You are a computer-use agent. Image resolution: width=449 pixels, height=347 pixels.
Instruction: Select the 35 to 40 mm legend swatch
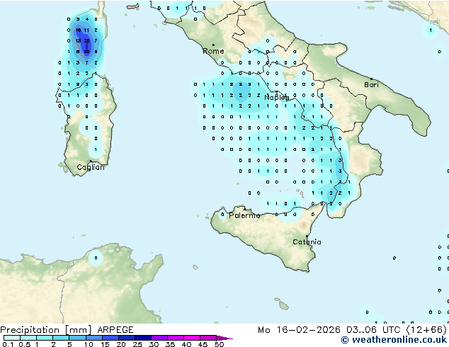tap(175, 338)
